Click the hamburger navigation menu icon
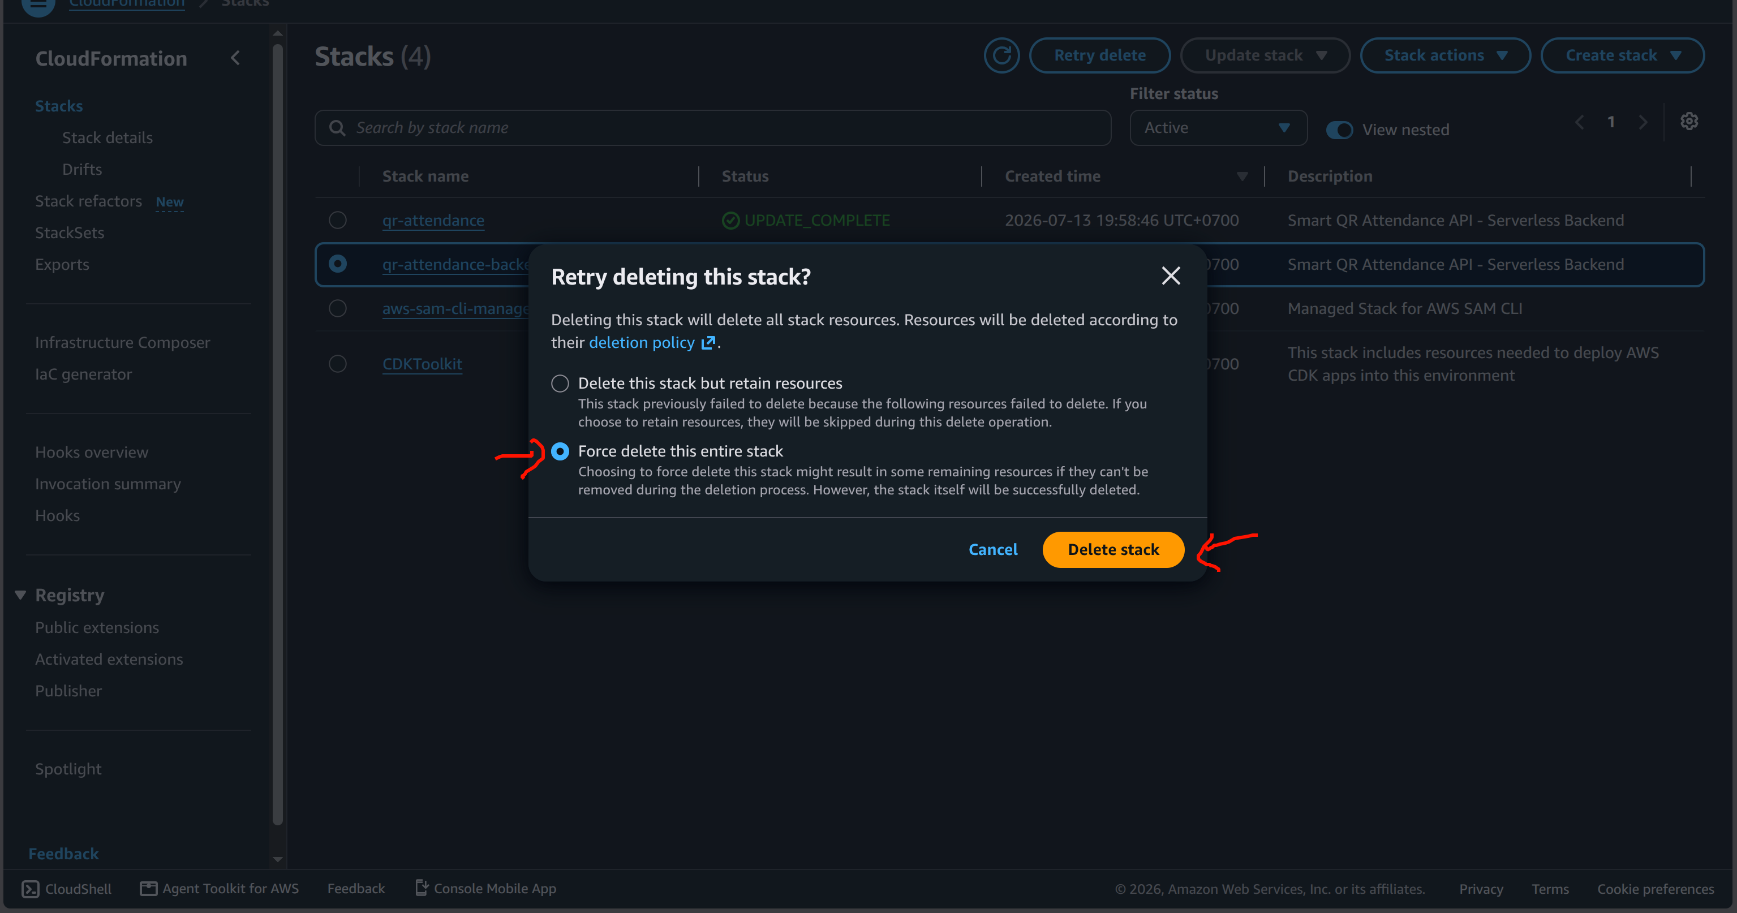The width and height of the screenshot is (1737, 913). (x=38, y=6)
